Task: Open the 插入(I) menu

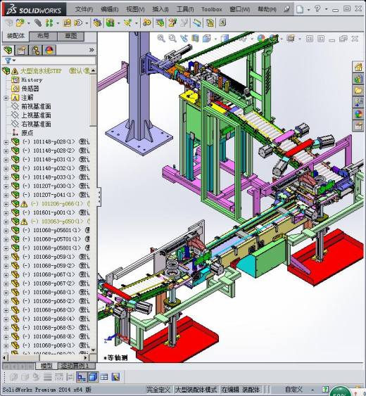Action: [160, 9]
